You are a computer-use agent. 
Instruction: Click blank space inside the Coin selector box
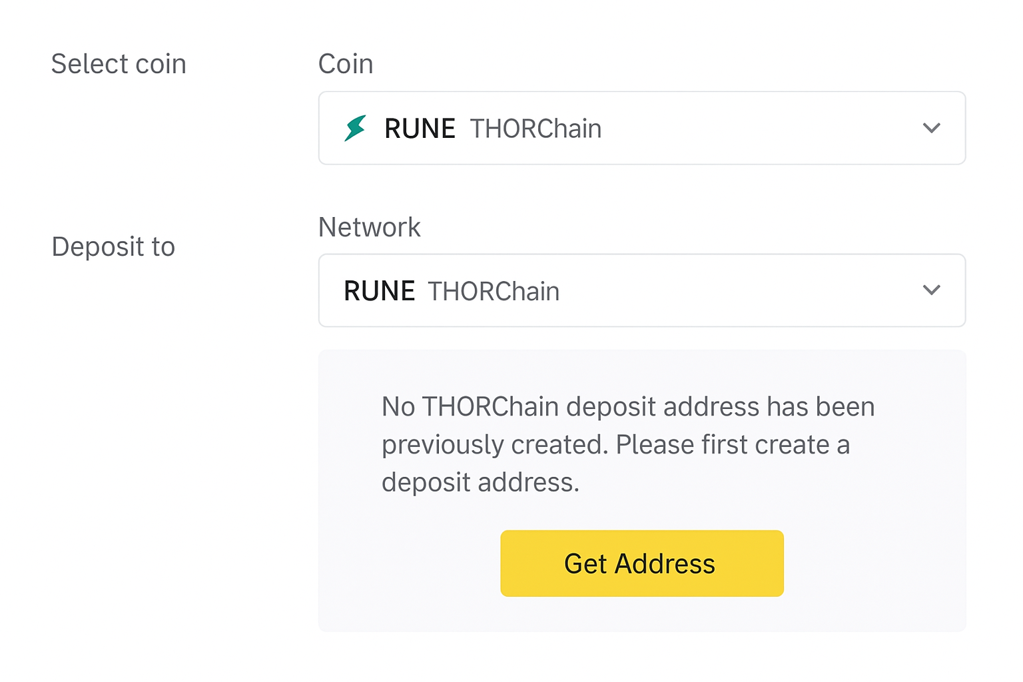[759, 128]
